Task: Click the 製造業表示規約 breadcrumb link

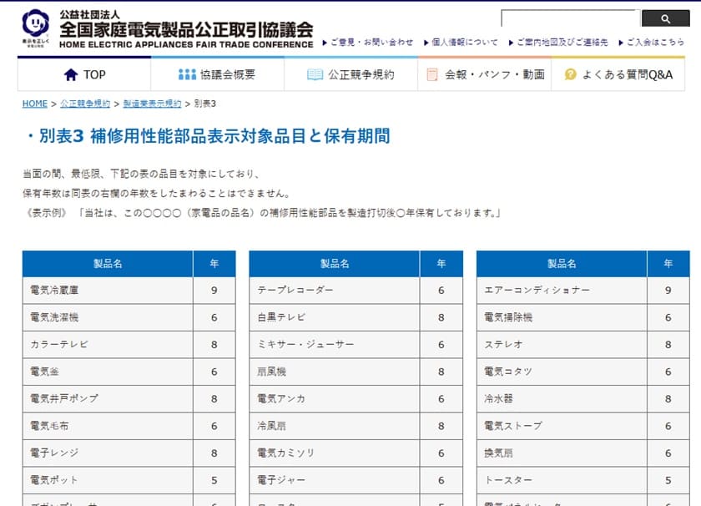Action: [x=152, y=104]
